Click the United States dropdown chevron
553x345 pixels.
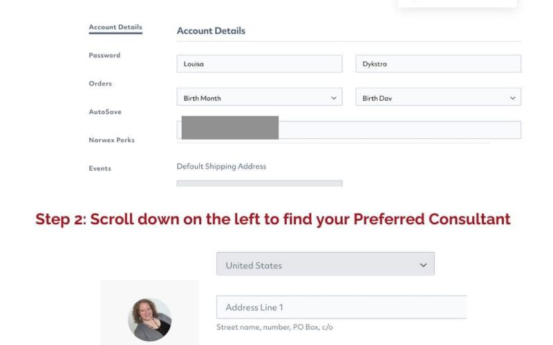pos(423,265)
